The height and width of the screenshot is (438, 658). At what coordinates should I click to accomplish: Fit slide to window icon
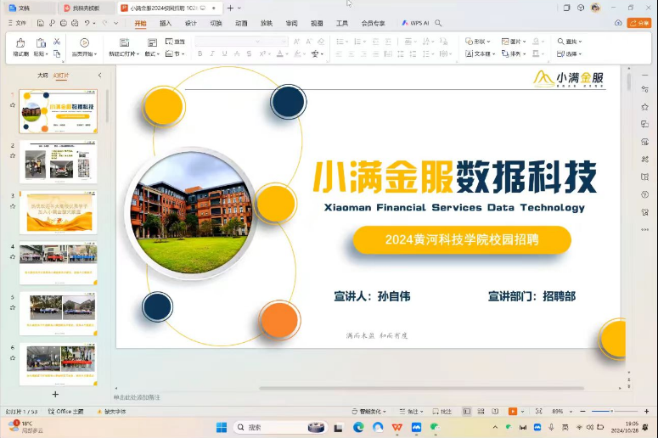539,412
